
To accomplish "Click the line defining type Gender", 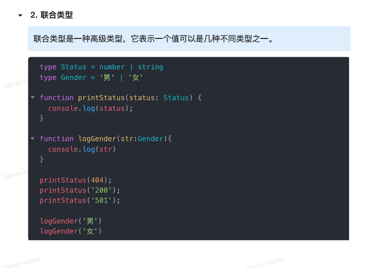I will point(91,77).
